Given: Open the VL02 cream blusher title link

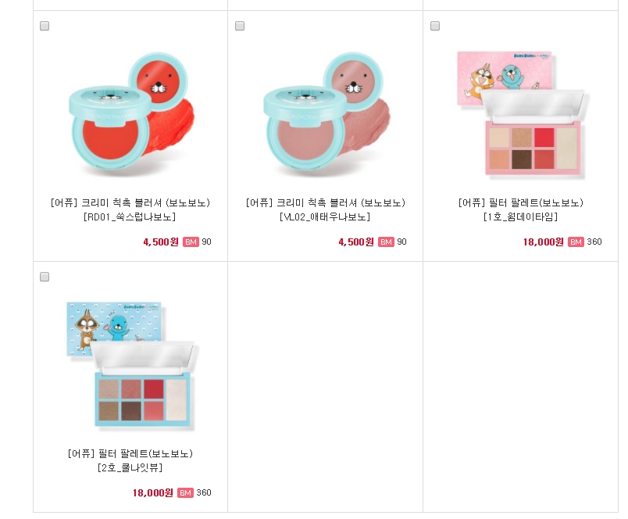Looking at the screenshot, I should [x=325, y=209].
